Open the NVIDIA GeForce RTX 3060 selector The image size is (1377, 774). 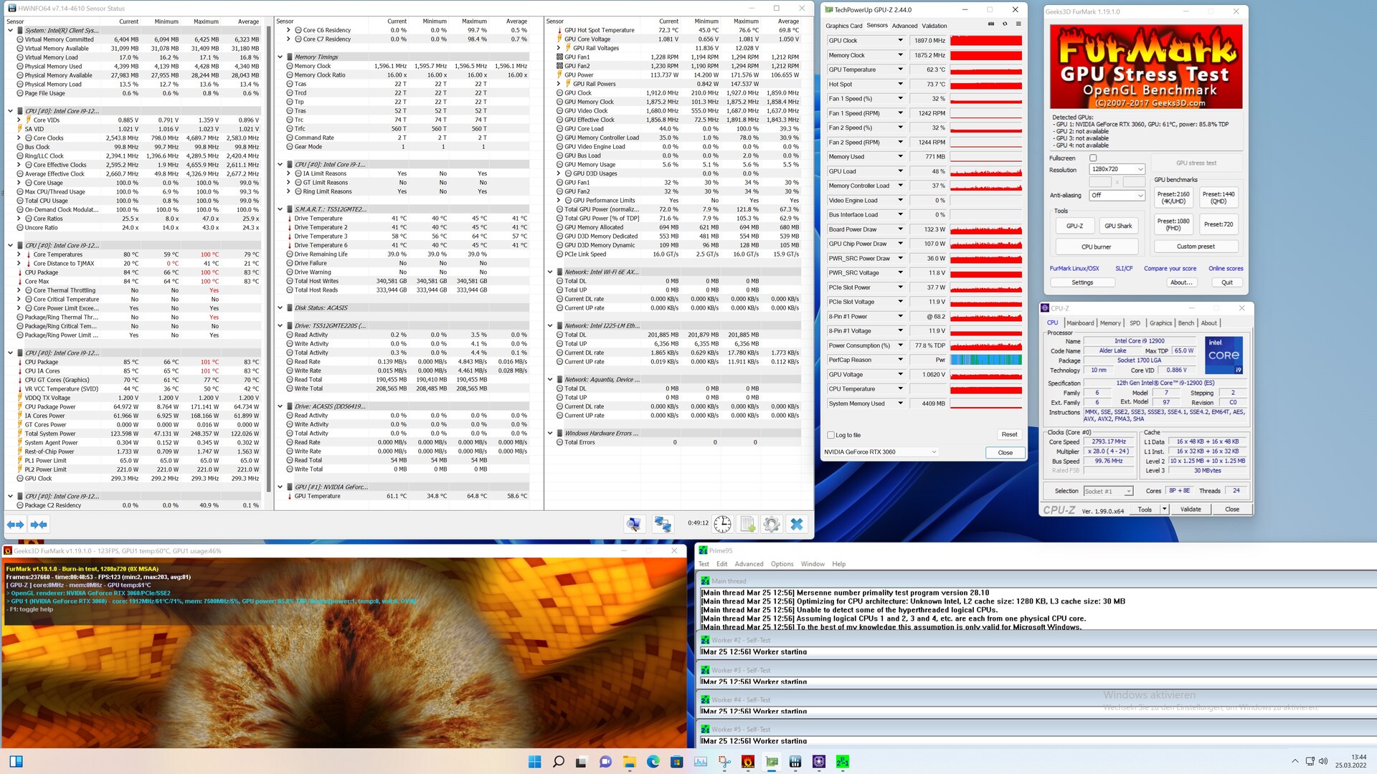pyautogui.click(x=880, y=452)
